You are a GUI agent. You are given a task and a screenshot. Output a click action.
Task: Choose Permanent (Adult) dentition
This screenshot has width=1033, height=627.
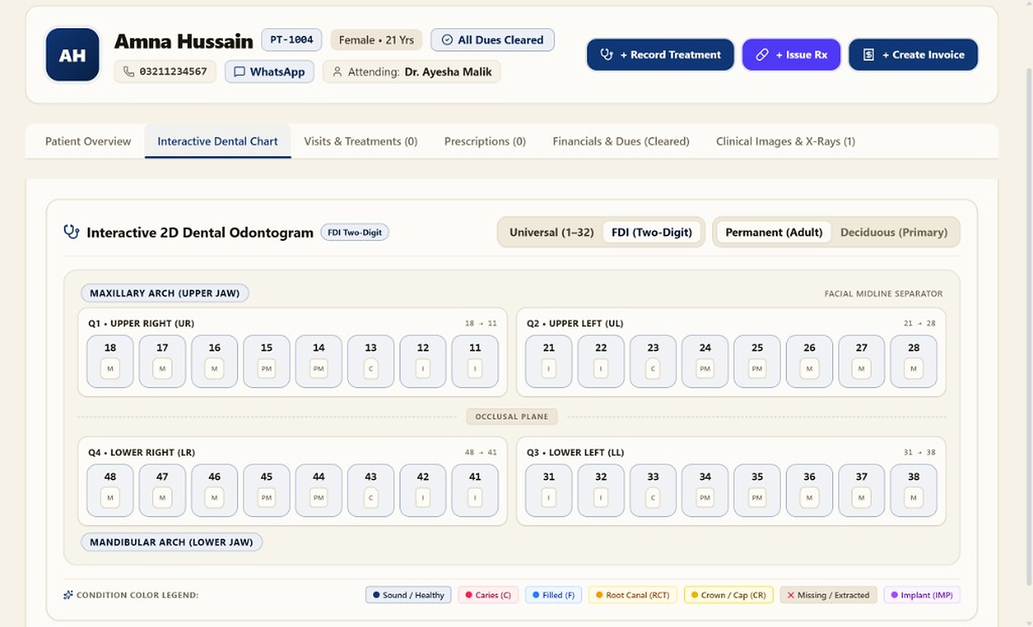[x=774, y=232]
